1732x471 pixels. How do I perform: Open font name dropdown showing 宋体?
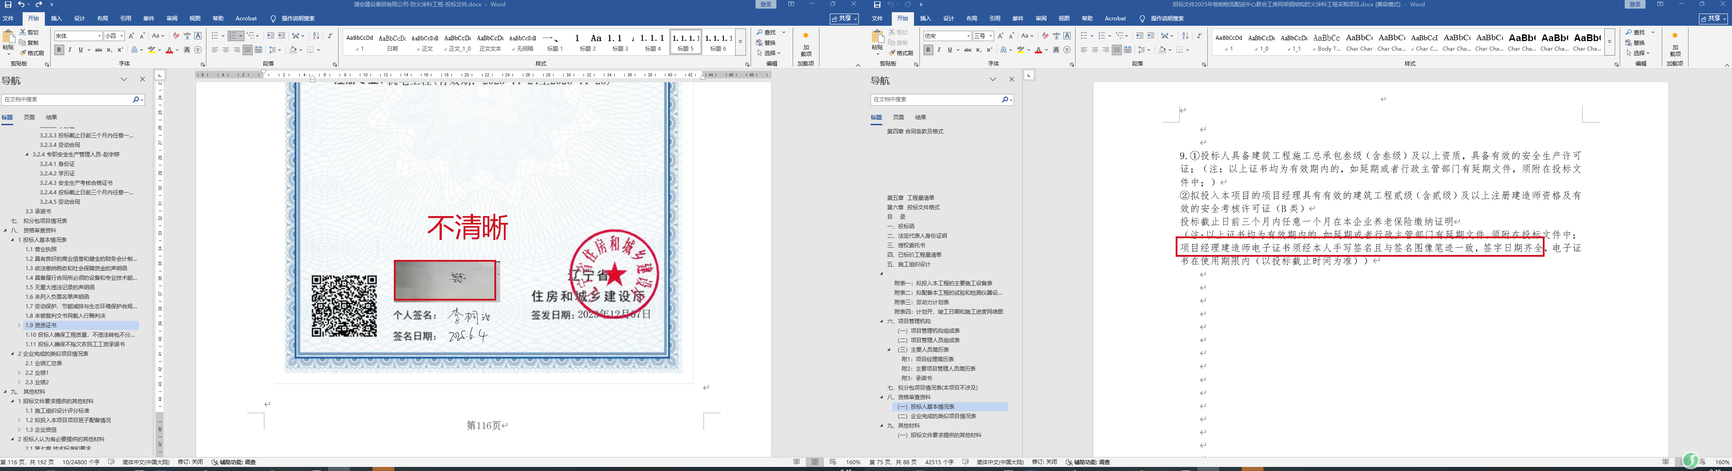[x=99, y=36]
